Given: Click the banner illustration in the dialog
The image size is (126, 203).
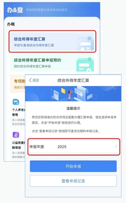Looking at the screenshot, I should [x=73, y=94].
